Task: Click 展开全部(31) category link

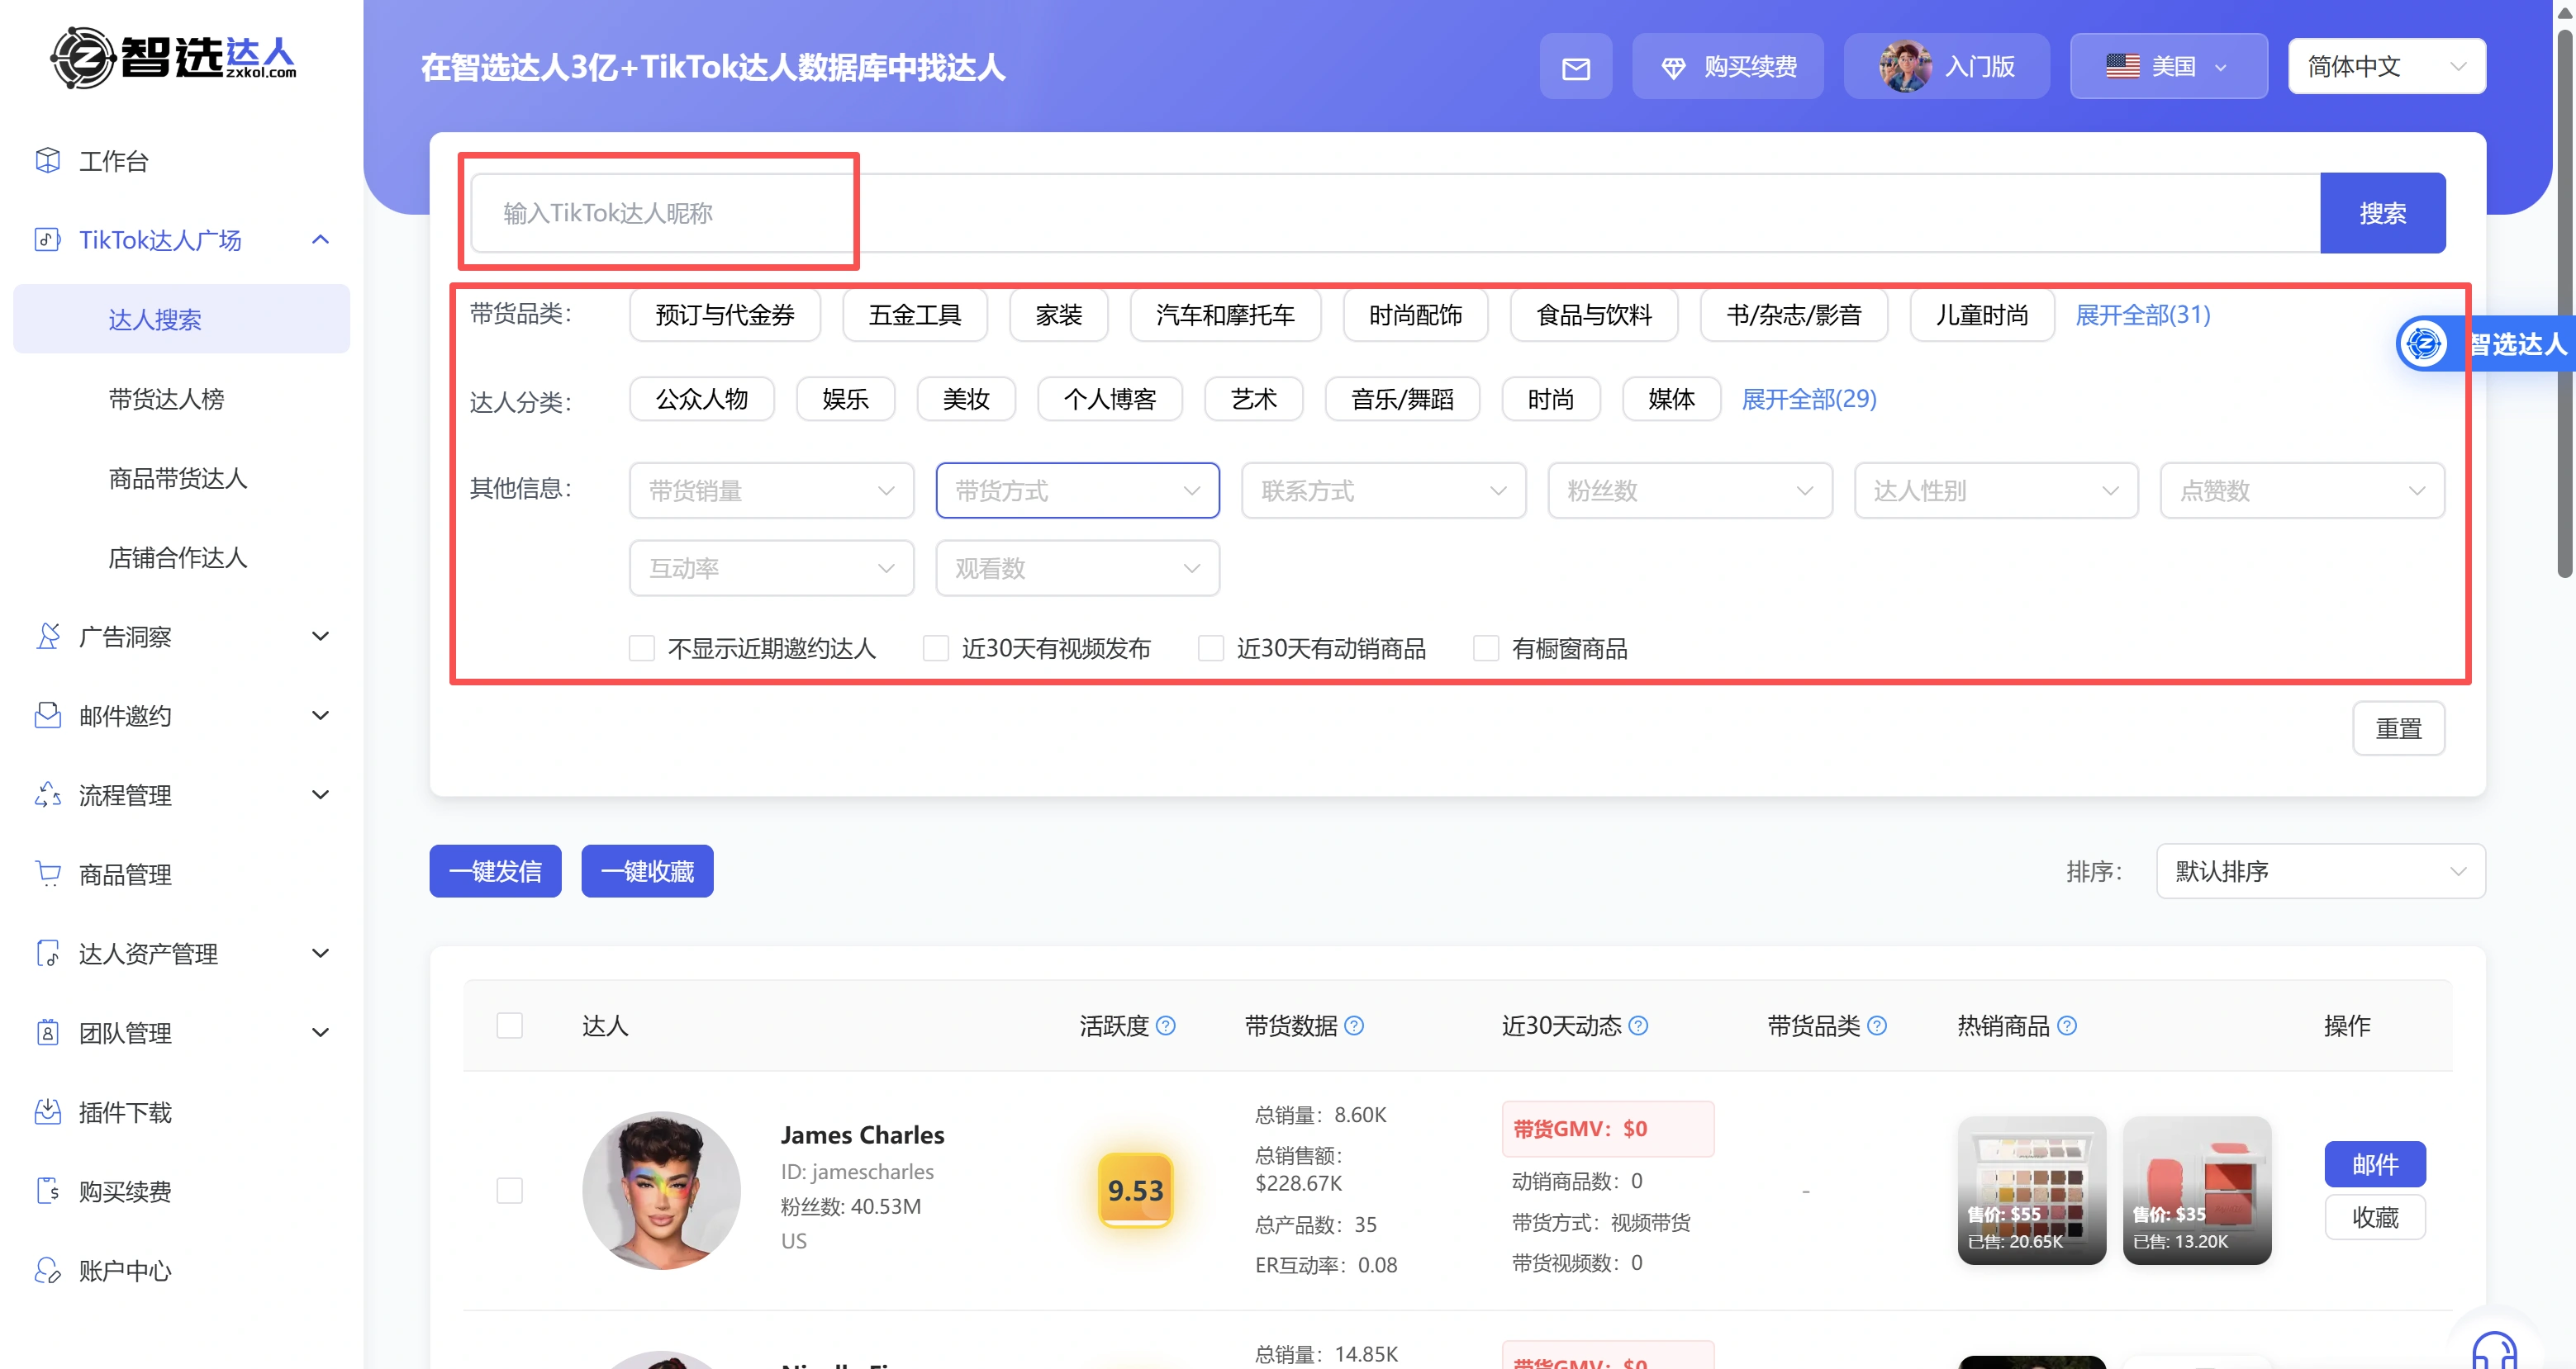Action: pyautogui.click(x=2142, y=315)
